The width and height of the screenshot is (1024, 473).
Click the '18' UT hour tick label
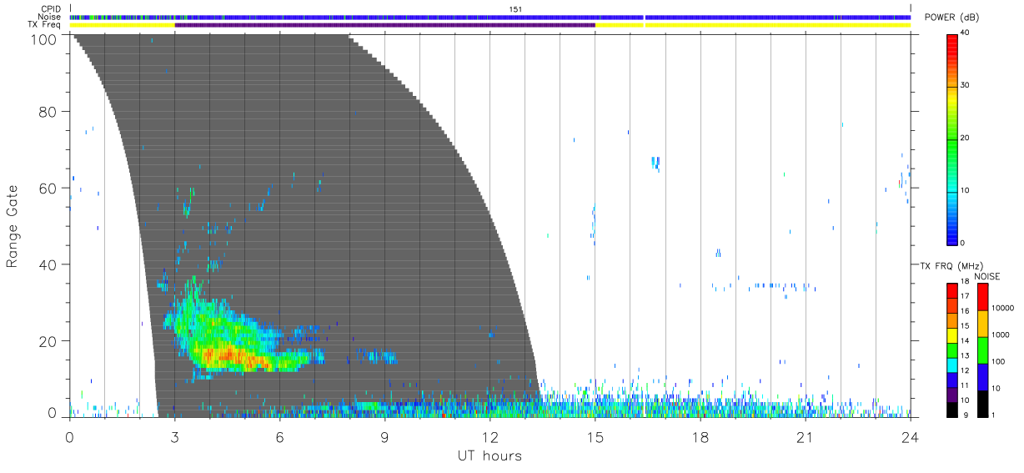(700, 436)
